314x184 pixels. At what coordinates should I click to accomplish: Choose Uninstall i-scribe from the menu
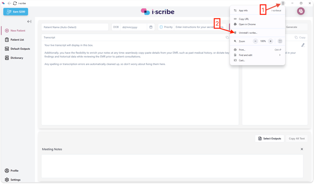[x=257, y=33]
